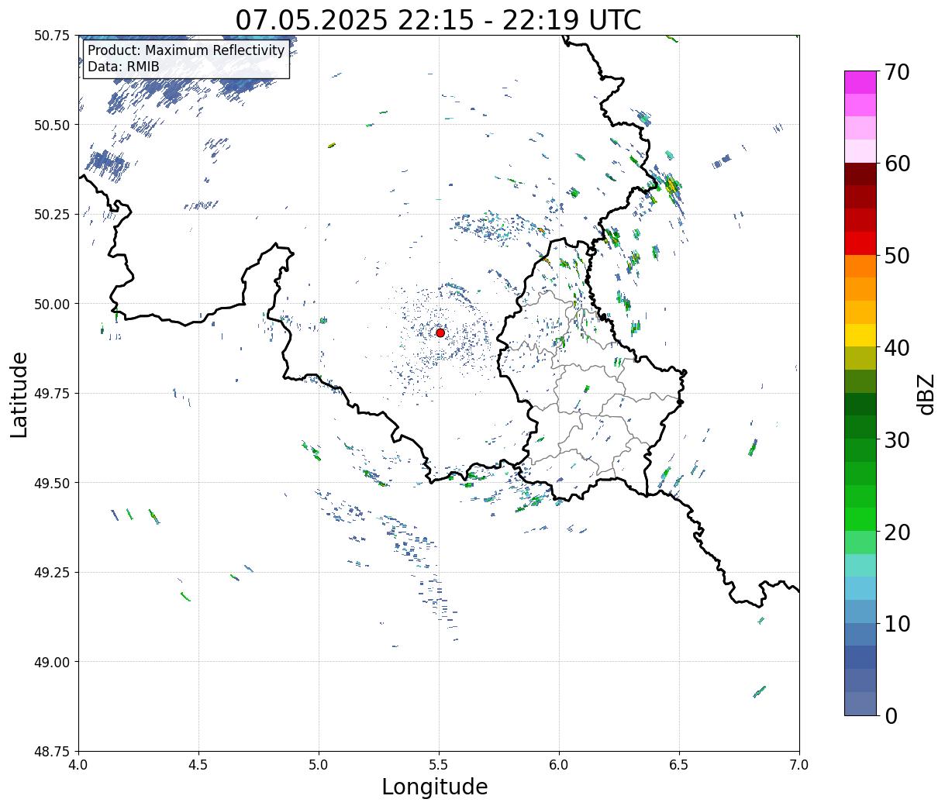Click the 'Product: Maximum Reflectivity' legend line
The width and height of the screenshot is (945, 806).
pyautogui.click(x=186, y=50)
